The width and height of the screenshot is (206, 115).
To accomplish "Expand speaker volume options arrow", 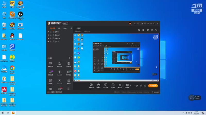I will pos(130,85).
